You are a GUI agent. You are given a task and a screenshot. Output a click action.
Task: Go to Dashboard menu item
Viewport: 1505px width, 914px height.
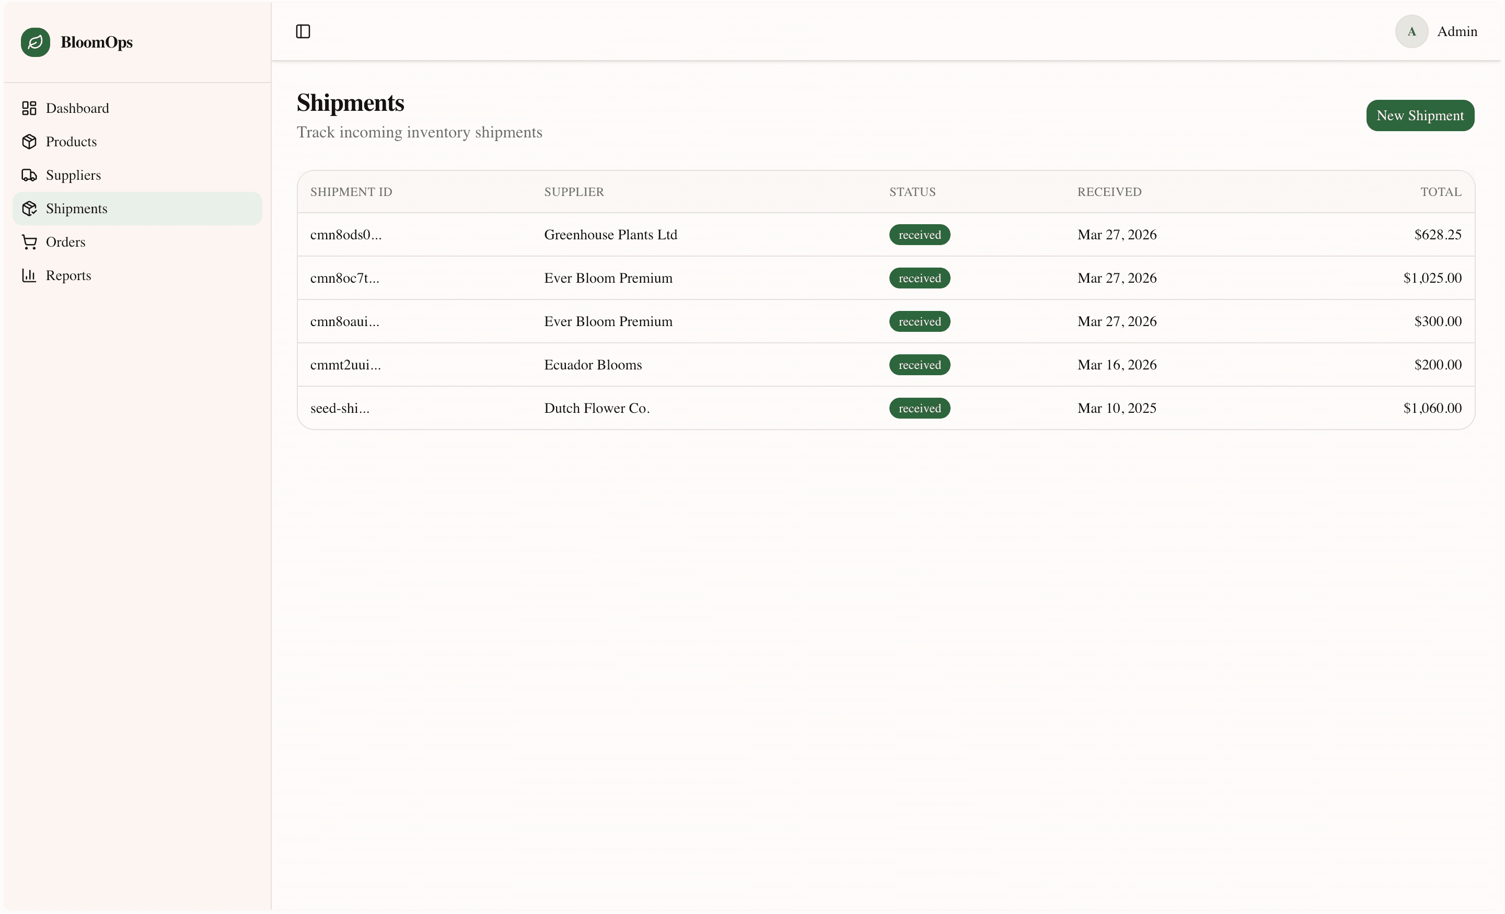pyautogui.click(x=77, y=108)
